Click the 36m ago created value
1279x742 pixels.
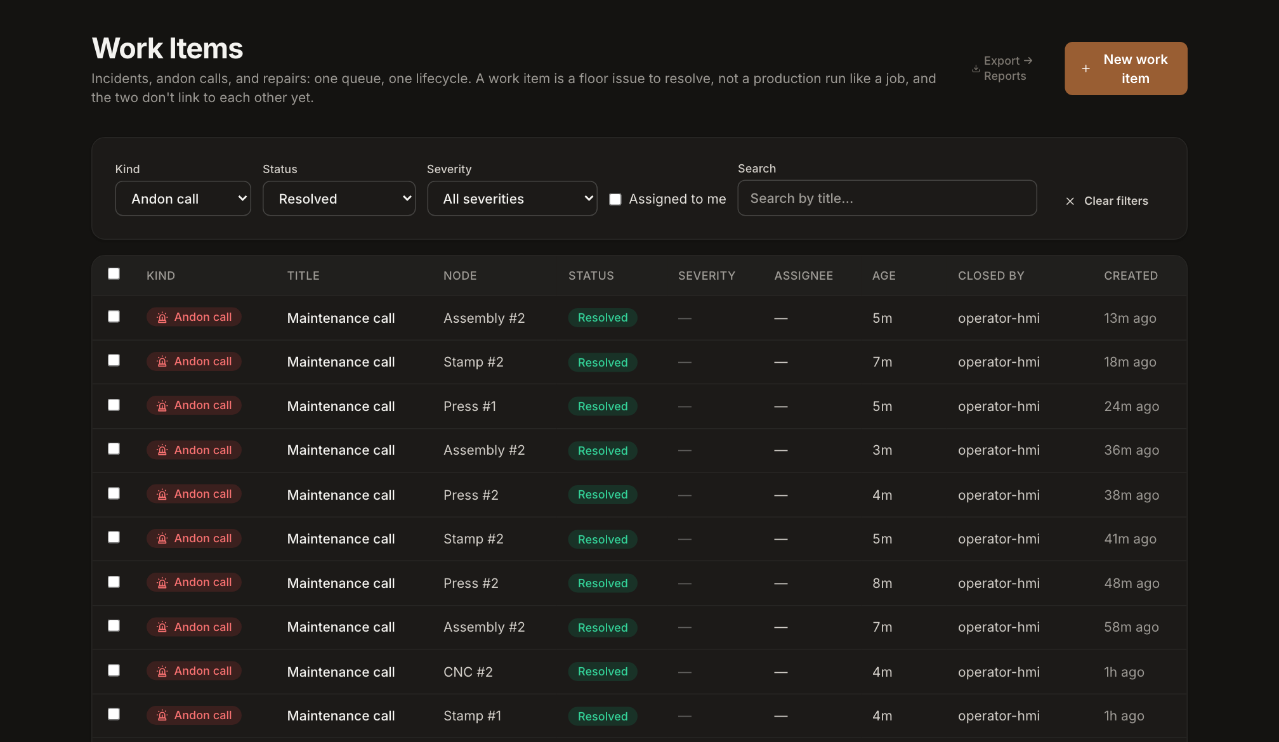[1131, 450]
